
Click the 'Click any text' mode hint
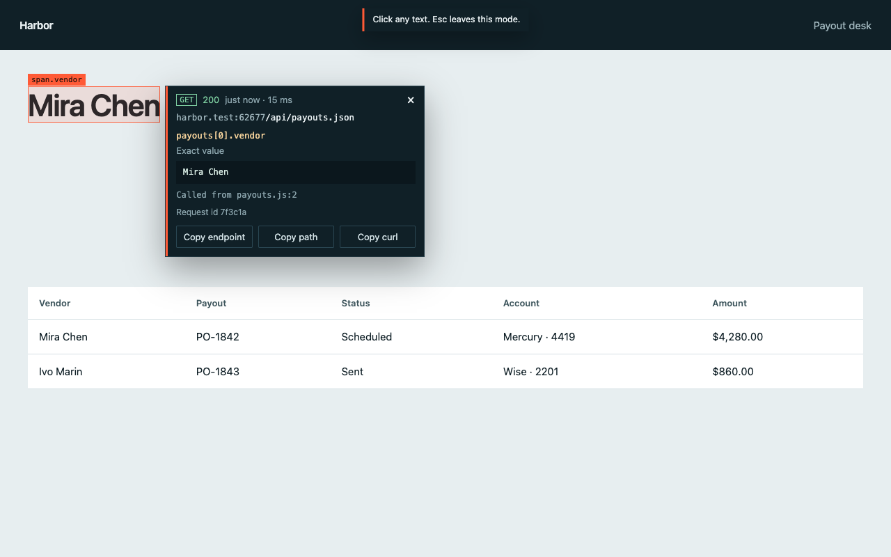pyautogui.click(x=445, y=19)
